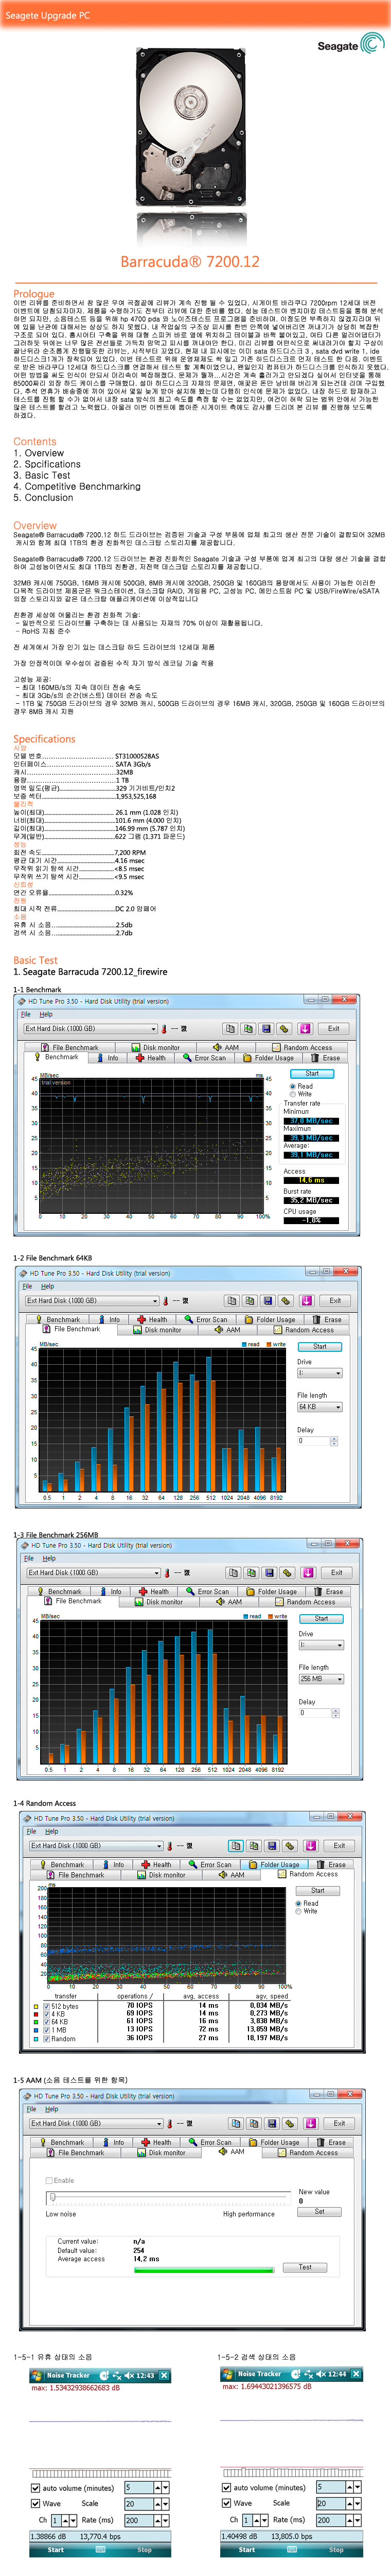Click the purple down-arrow icon in the AAM window toolbar
The image size is (391, 2576).
tap(311, 2123)
